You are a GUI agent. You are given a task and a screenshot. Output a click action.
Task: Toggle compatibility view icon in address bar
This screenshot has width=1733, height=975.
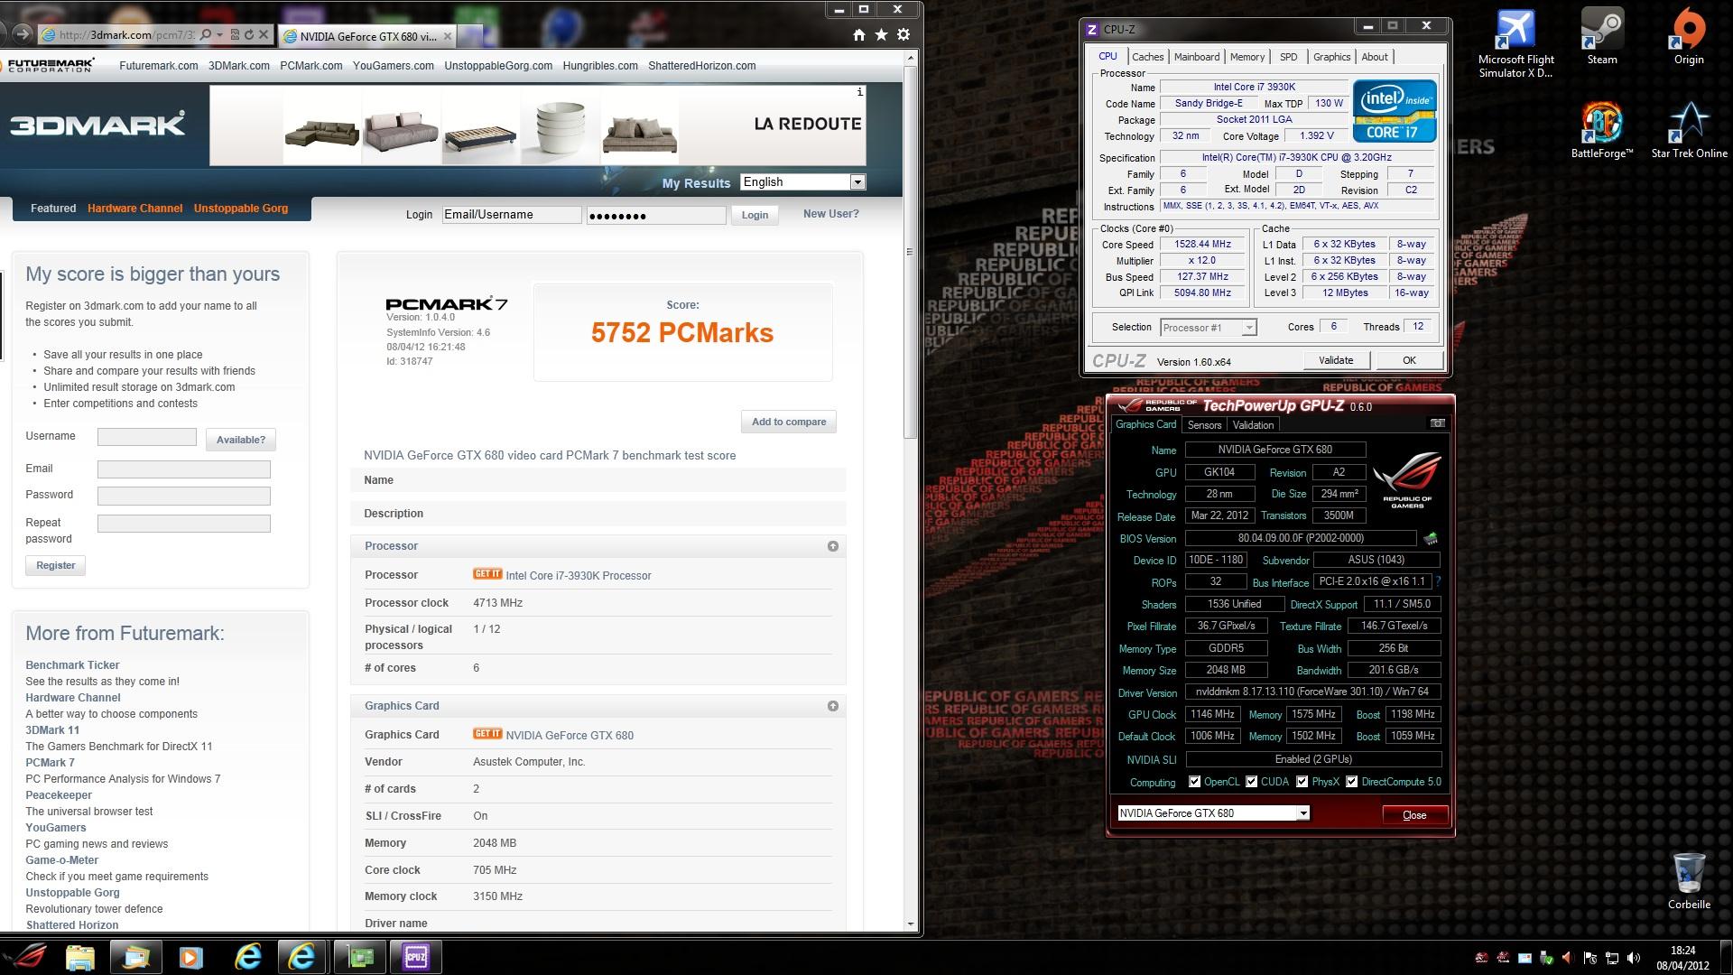(x=235, y=35)
